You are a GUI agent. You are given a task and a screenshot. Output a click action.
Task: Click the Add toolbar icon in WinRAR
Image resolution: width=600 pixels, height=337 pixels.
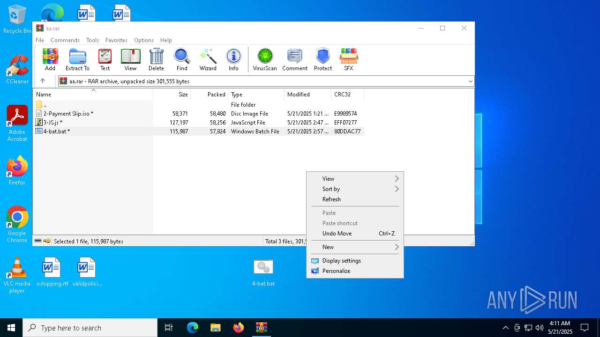[50, 59]
